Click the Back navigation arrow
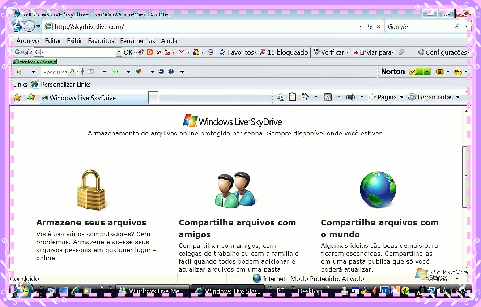481x307 pixels. point(17,26)
